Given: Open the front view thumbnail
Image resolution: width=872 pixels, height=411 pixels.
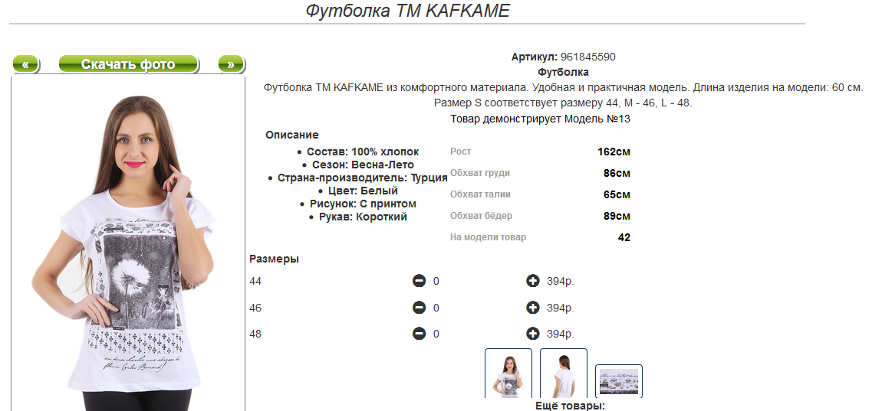Looking at the screenshot, I should pos(508,373).
